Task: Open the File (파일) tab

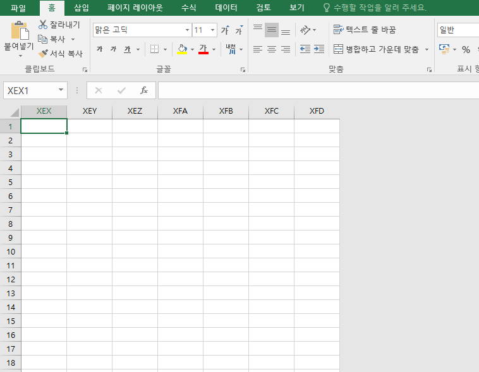Action: [18, 8]
